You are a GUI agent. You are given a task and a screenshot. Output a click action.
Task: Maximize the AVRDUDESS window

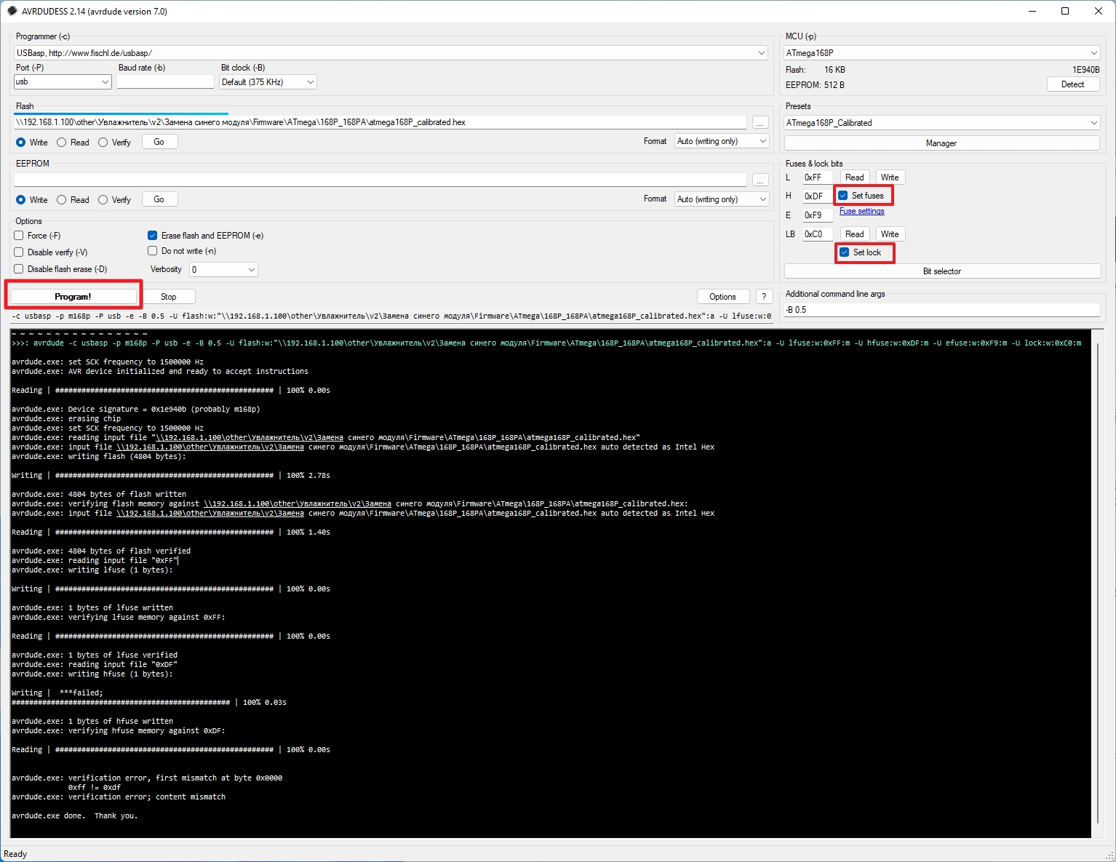point(1065,11)
